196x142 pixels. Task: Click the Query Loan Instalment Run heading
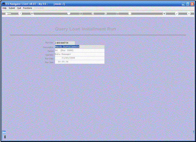pos(86,29)
